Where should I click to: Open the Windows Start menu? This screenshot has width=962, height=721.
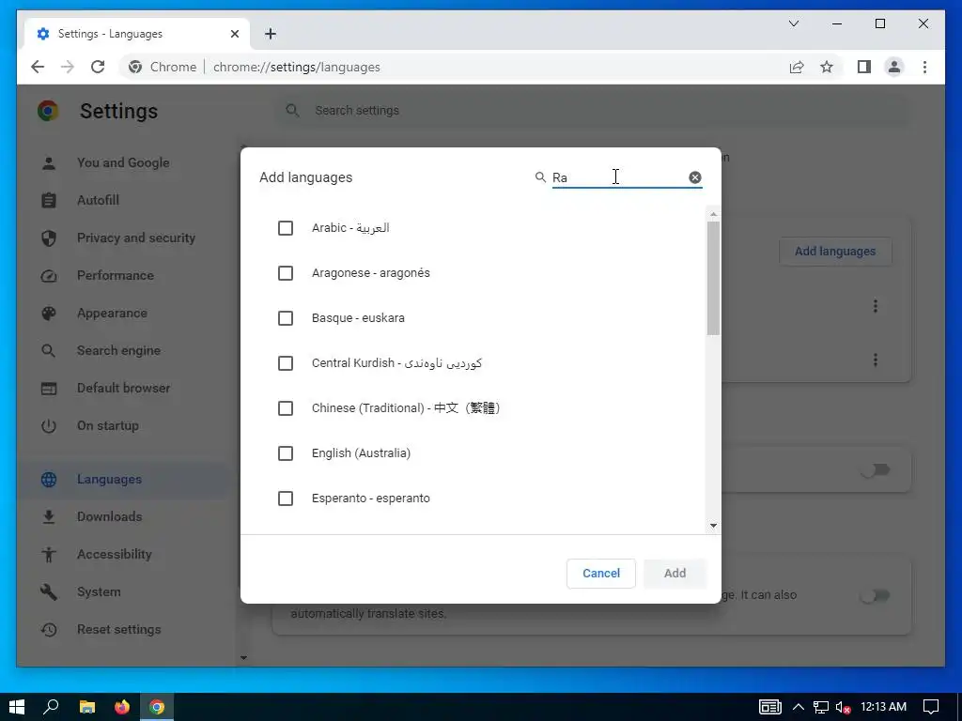[17, 707]
